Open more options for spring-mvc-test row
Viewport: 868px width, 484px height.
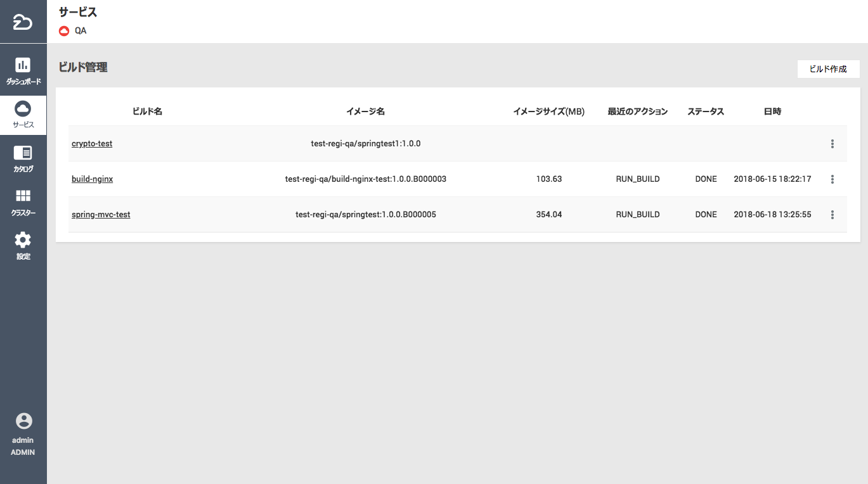point(832,215)
